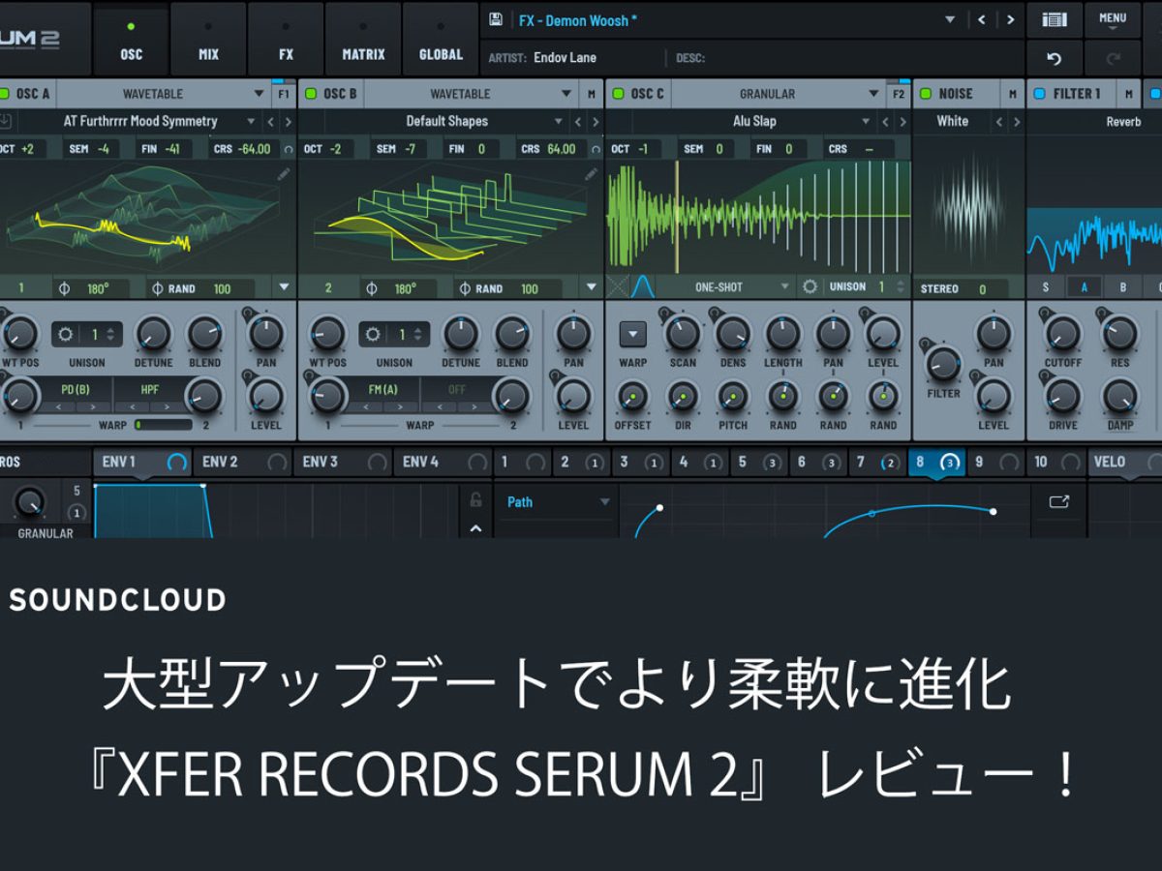Select filter routing S button
This screenshot has width=1162, height=871.
[1046, 287]
